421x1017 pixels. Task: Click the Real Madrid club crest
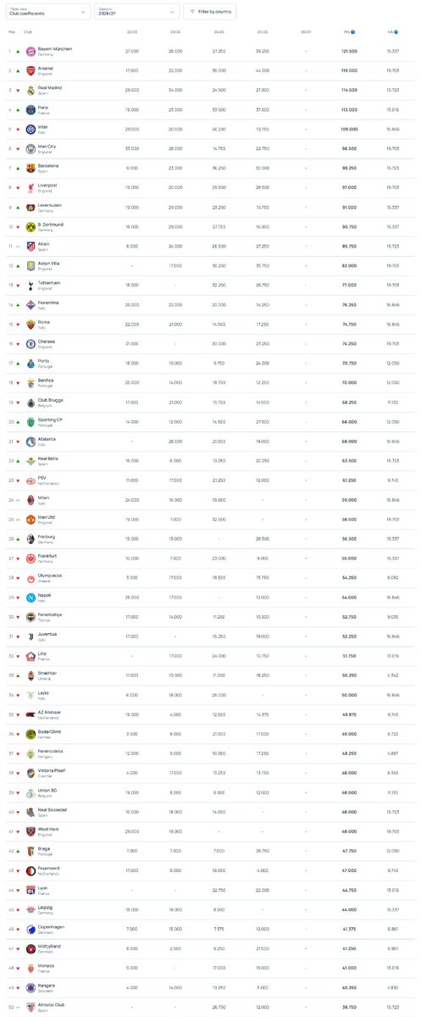pyautogui.click(x=30, y=90)
